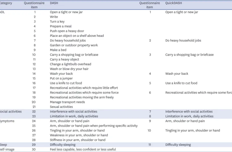Click 'Open a tight or new jar' under DASH
The width and height of the screenshot is (232, 152).
66,12
